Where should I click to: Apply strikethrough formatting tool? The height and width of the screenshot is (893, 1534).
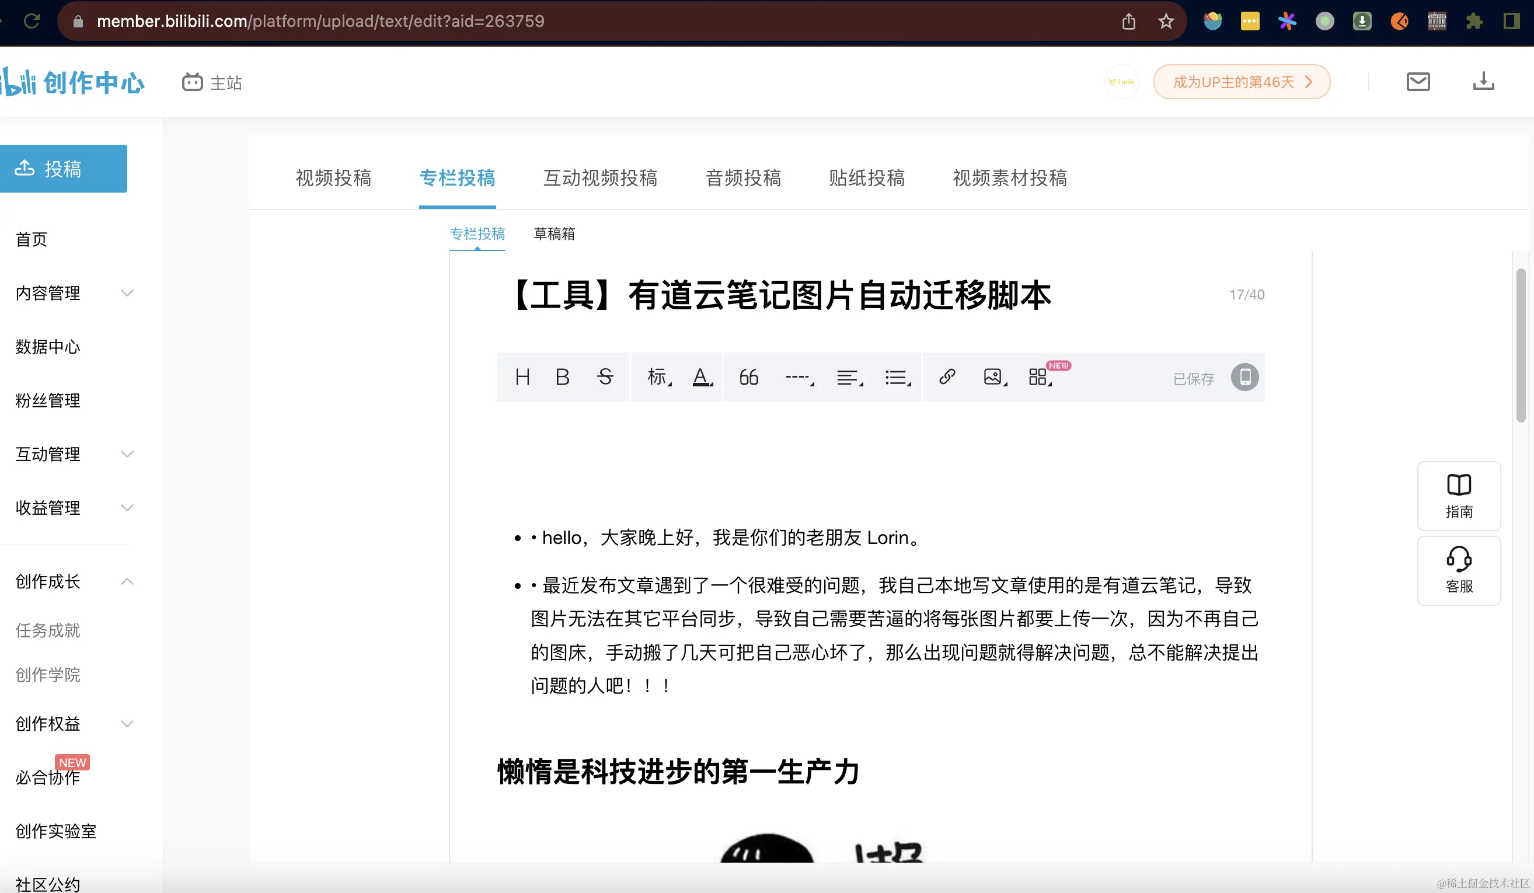605,377
